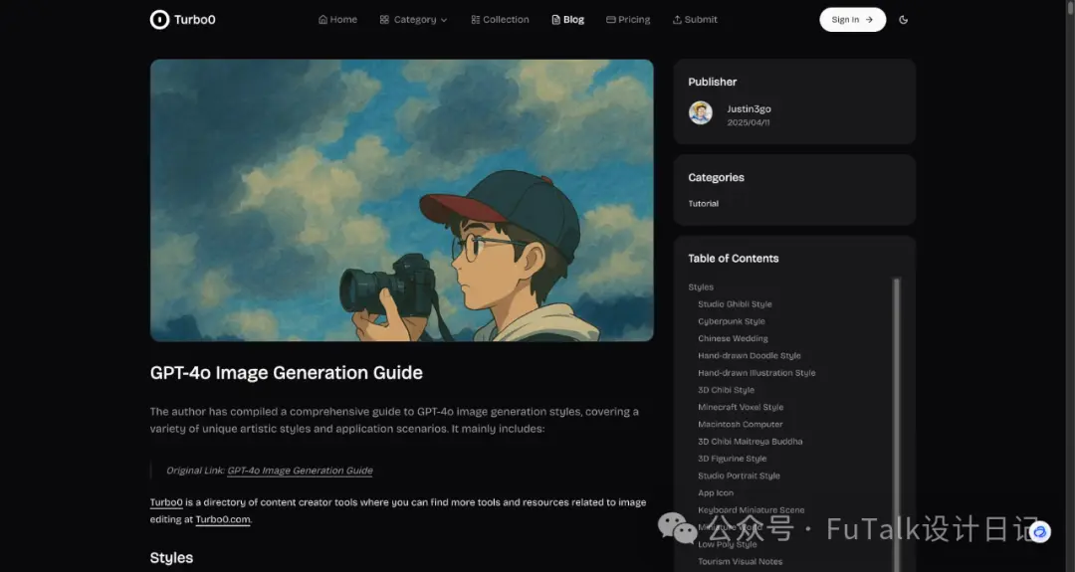Jump to 3D Chibi Style section
The width and height of the screenshot is (1075, 572).
(726, 390)
